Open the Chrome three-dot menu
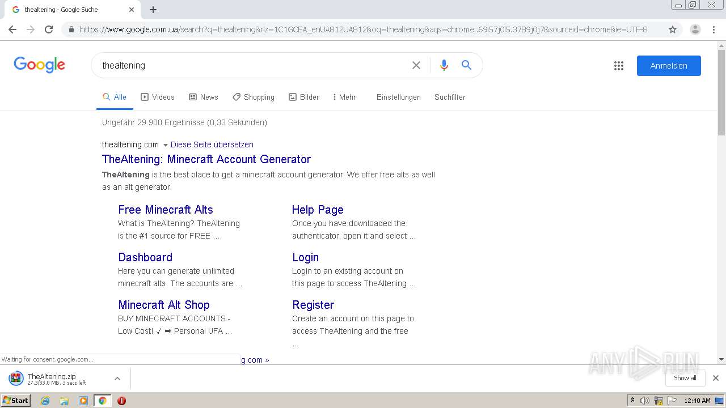The width and height of the screenshot is (726, 408). click(x=714, y=29)
